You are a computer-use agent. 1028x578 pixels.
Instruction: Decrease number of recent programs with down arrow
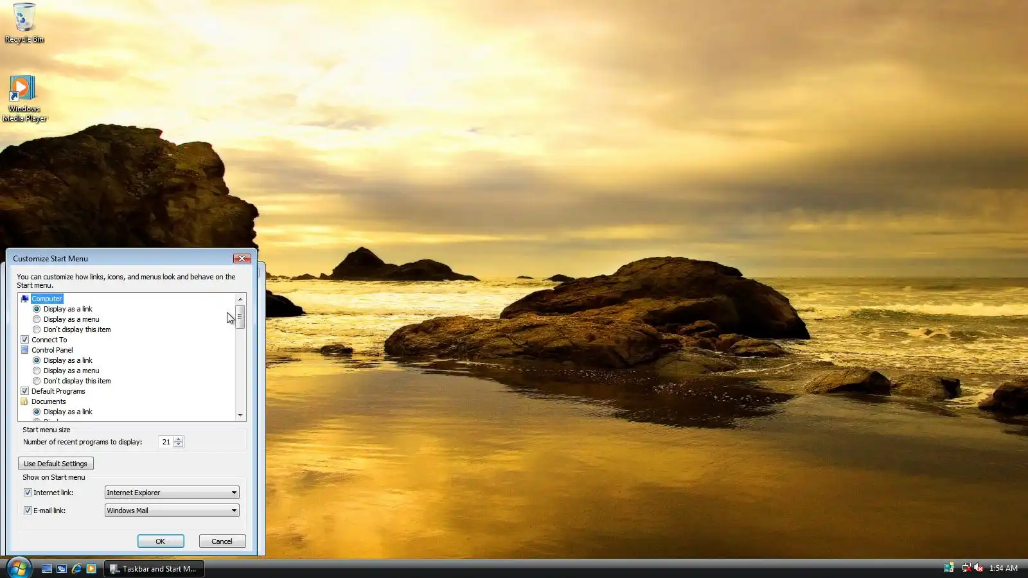point(179,444)
